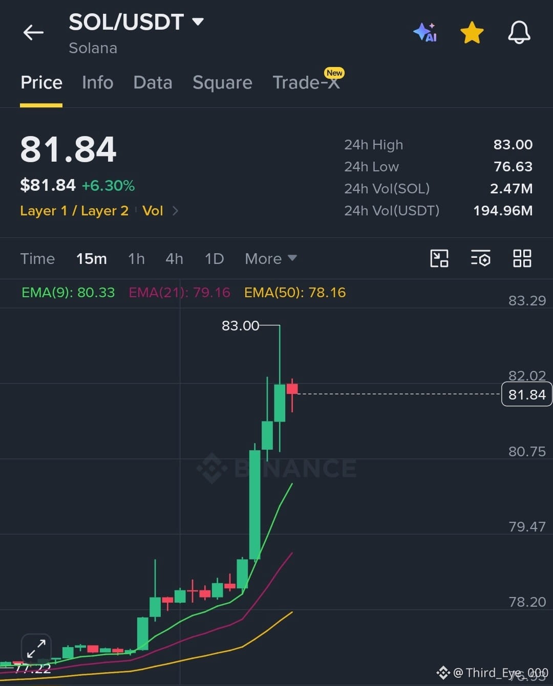Switch to the Price tab

tap(41, 82)
